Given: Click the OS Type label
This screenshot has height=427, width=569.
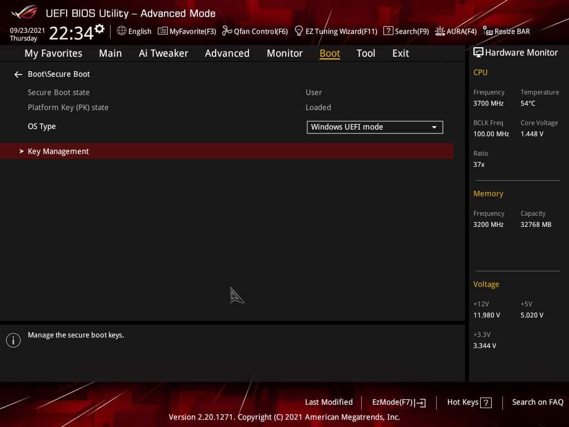Looking at the screenshot, I should (x=42, y=127).
